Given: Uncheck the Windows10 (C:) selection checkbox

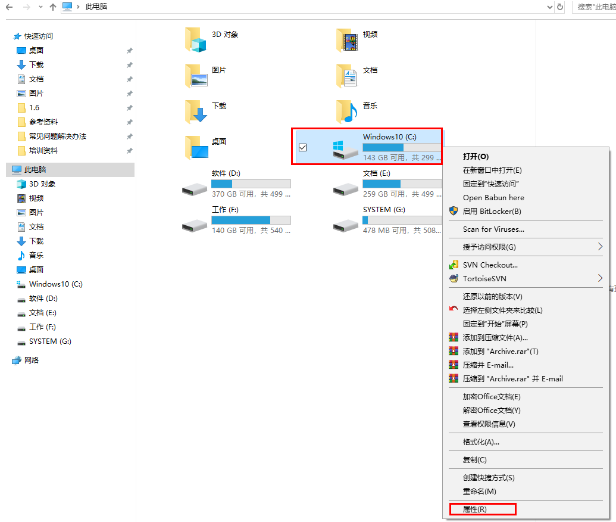Looking at the screenshot, I should [x=302, y=147].
